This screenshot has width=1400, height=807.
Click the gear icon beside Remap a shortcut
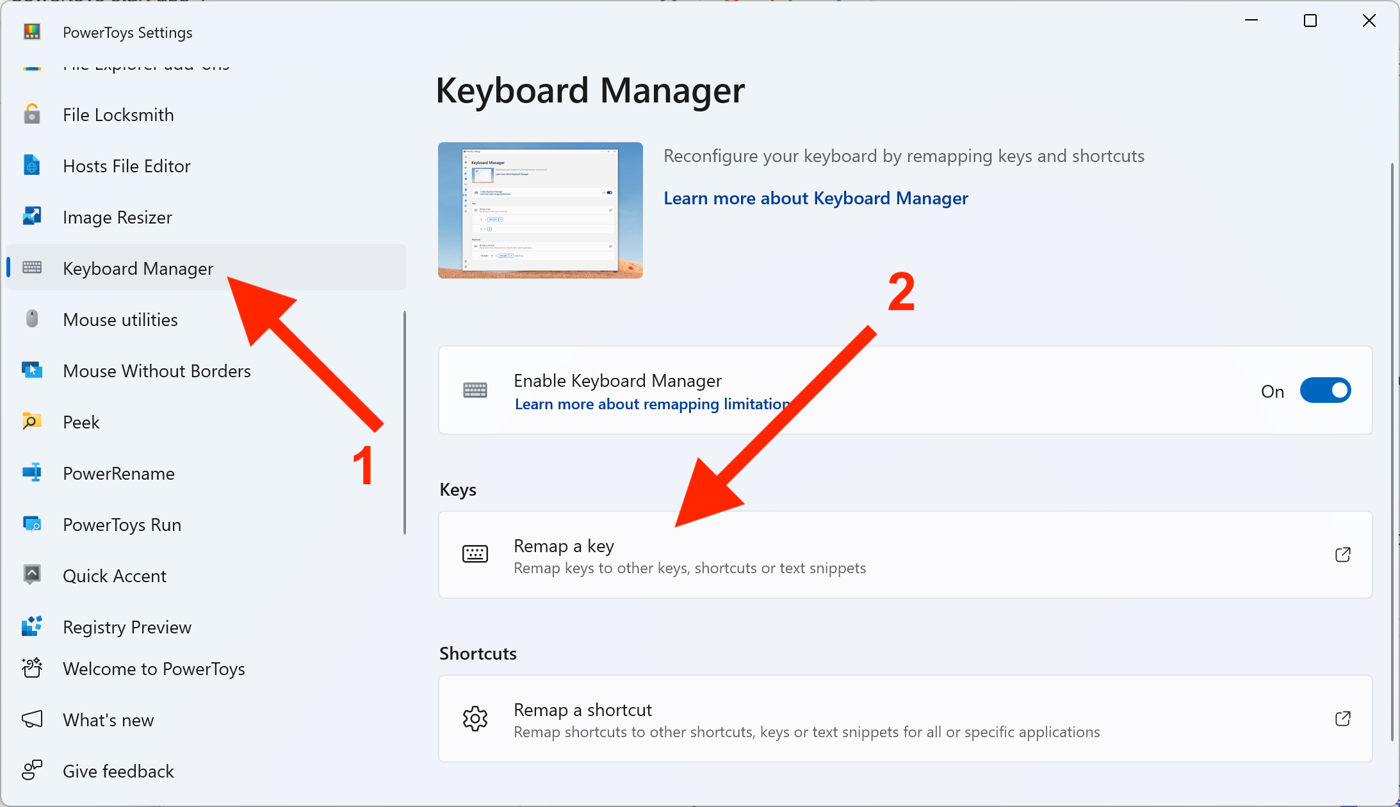pos(475,719)
